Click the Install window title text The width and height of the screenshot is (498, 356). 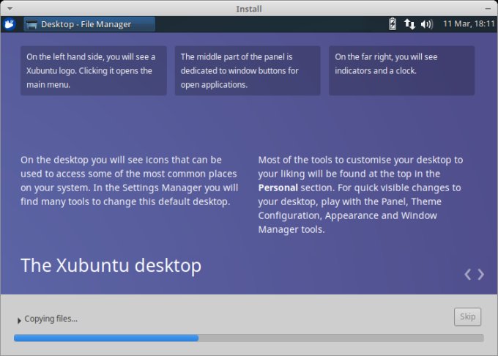pyautogui.click(x=249, y=9)
